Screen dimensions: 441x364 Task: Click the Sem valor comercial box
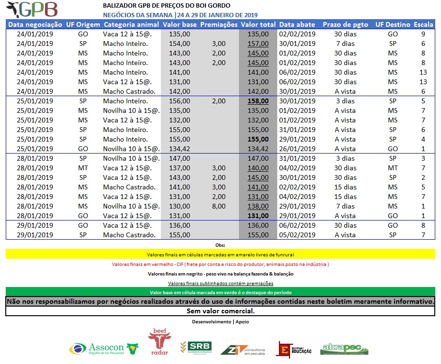pyautogui.click(x=220, y=311)
